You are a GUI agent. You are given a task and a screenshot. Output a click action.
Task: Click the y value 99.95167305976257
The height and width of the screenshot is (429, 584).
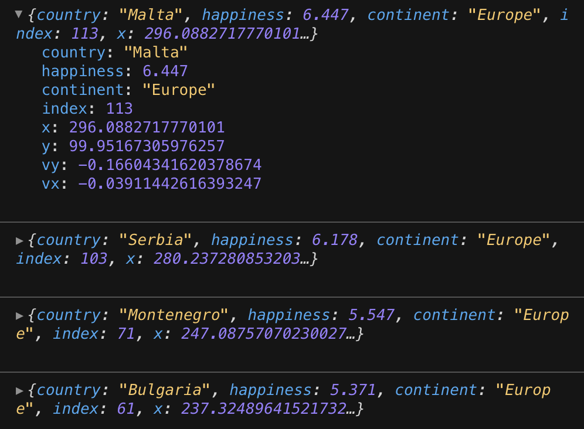tap(147, 146)
